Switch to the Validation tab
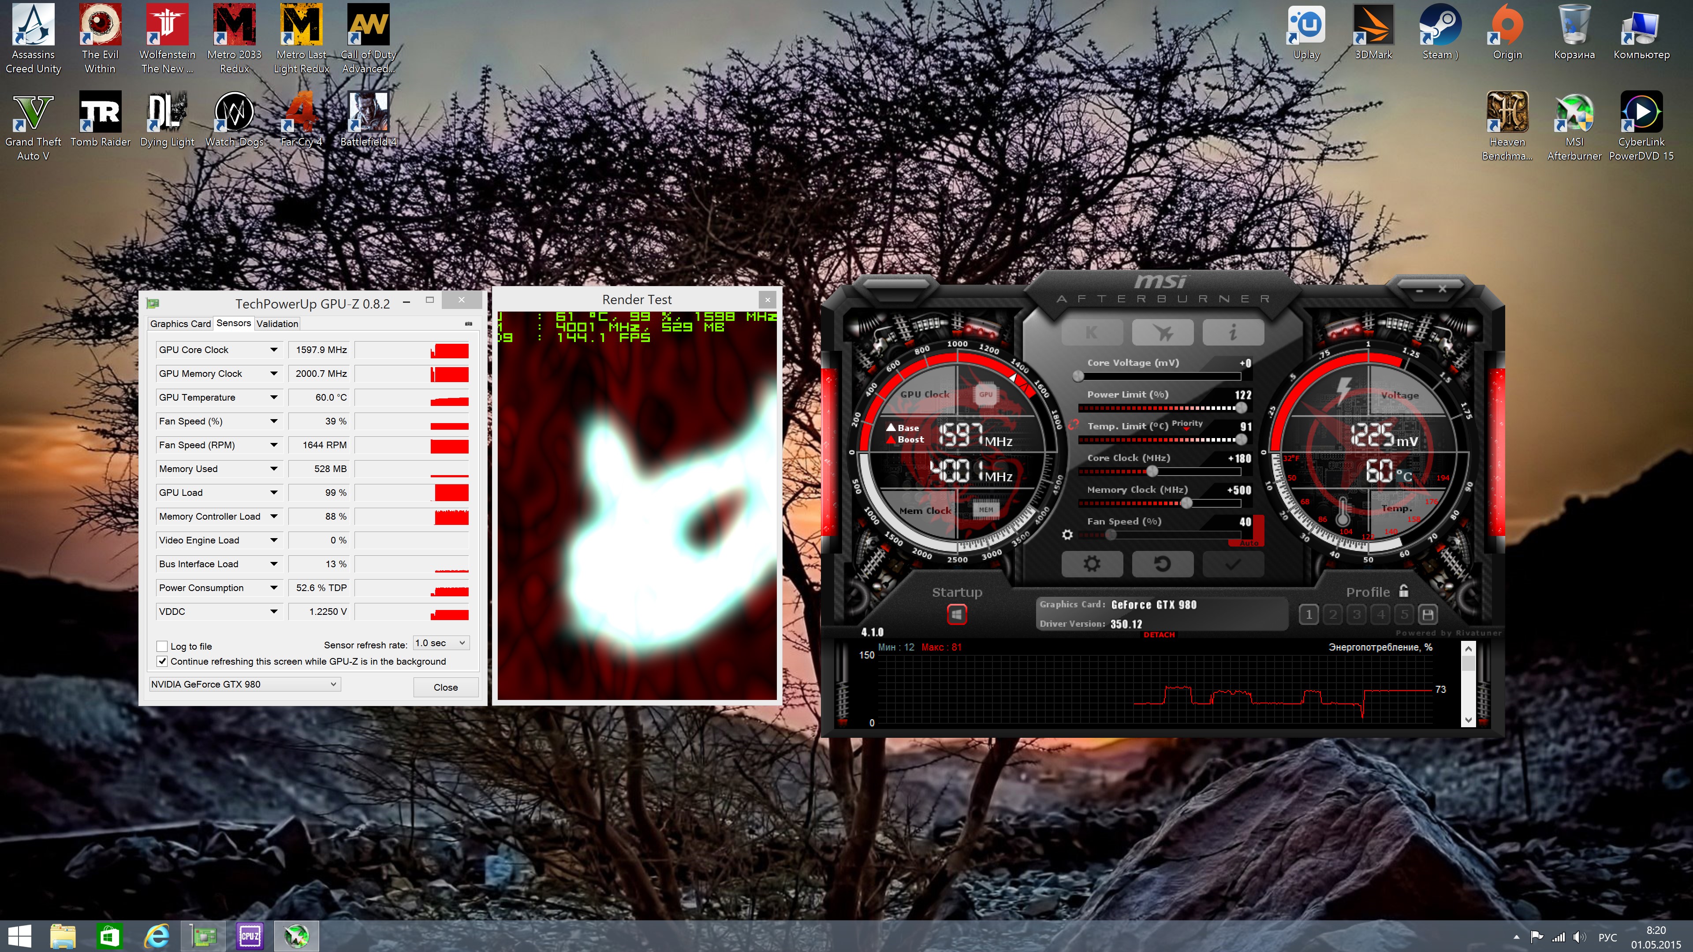1693x952 pixels. point(277,324)
